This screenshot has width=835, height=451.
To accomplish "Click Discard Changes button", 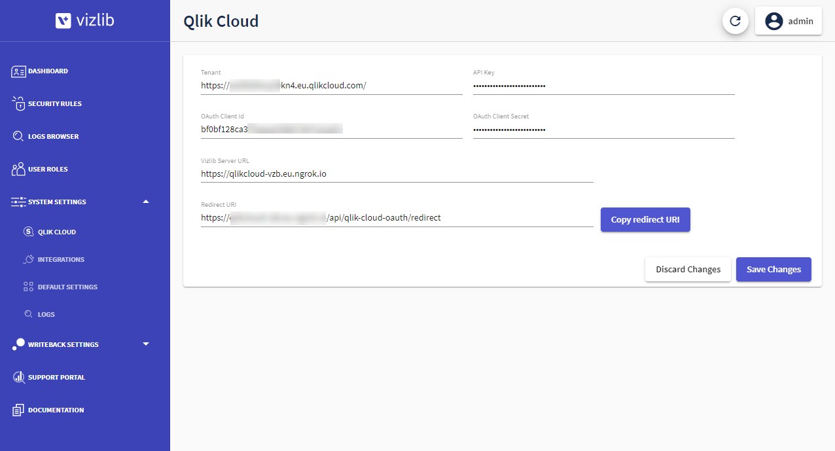I will point(688,269).
